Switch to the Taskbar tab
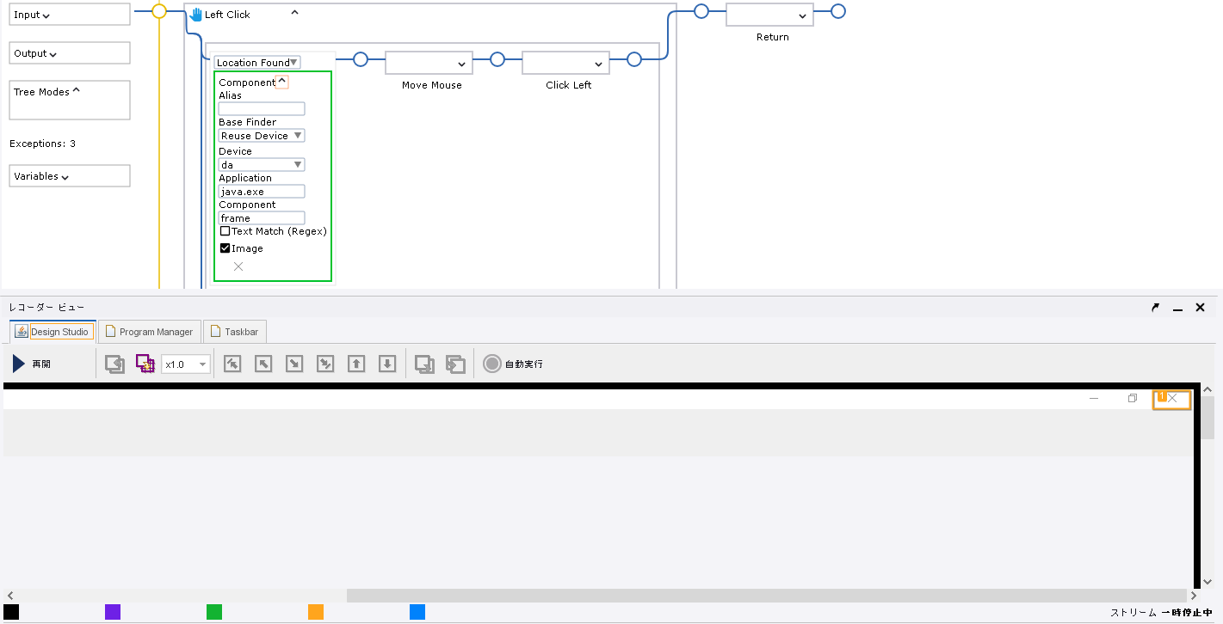Image resolution: width=1223 pixels, height=624 pixels. [x=235, y=332]
